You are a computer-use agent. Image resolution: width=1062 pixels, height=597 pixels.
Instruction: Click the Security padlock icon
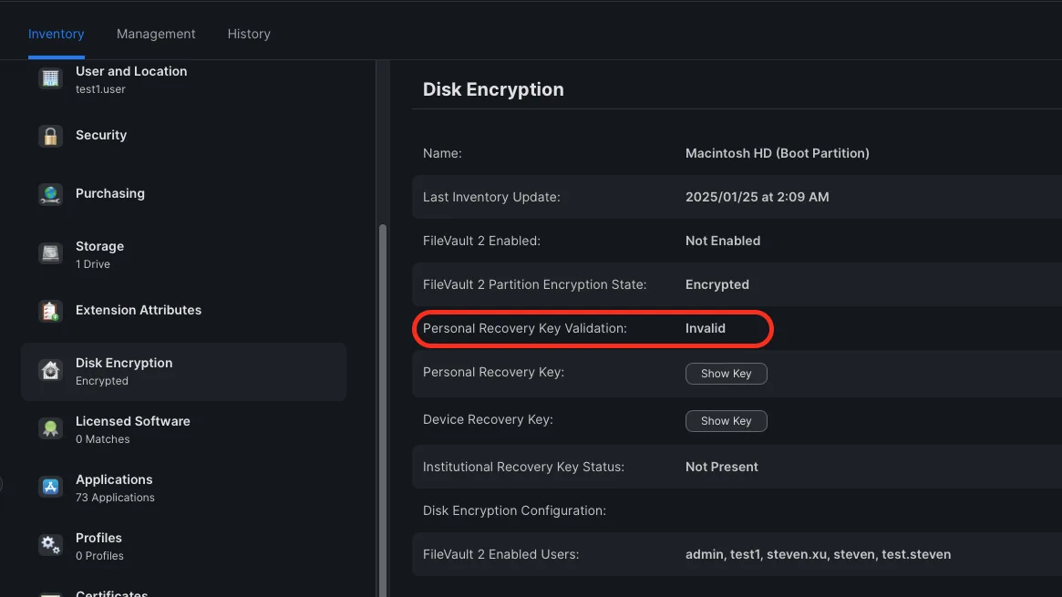(50, 136)
